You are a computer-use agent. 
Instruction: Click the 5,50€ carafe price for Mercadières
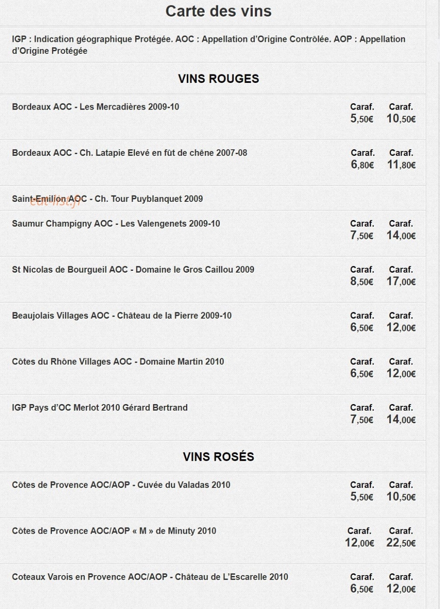coord(362,119)
